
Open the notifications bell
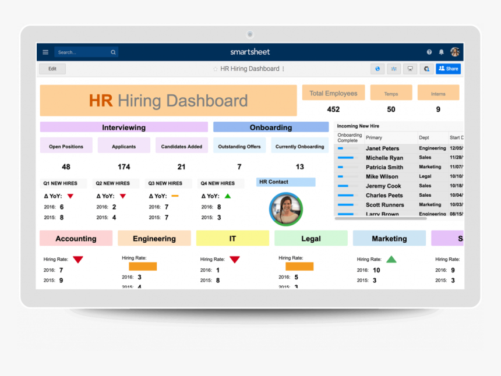coord(442,52)
